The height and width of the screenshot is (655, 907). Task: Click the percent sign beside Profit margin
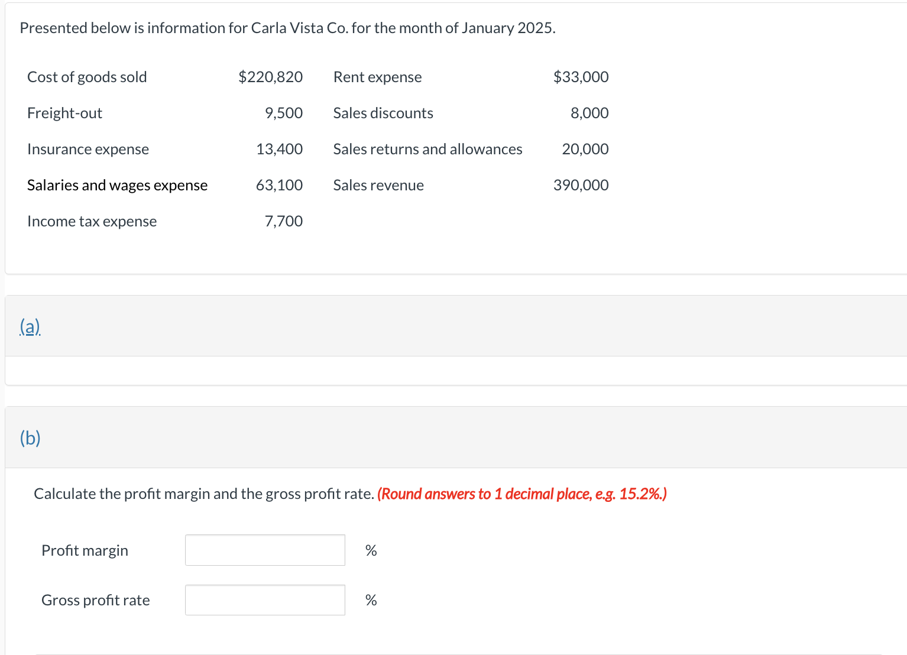[370, 550]
